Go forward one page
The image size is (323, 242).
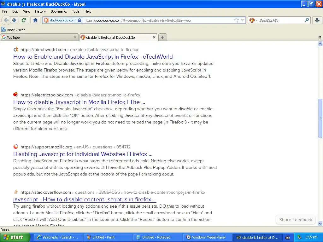click(14, 20)
